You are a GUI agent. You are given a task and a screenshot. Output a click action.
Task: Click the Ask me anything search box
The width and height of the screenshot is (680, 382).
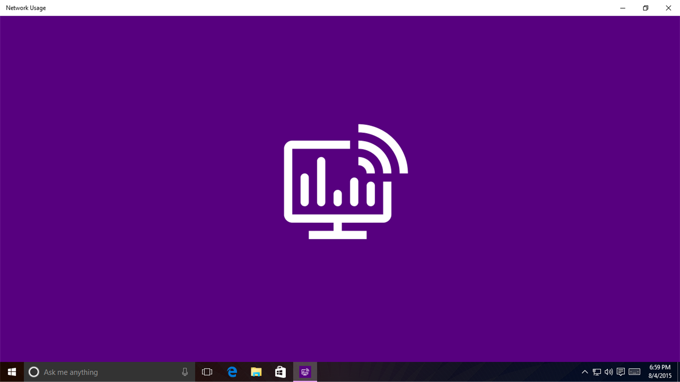coord(110,372)
